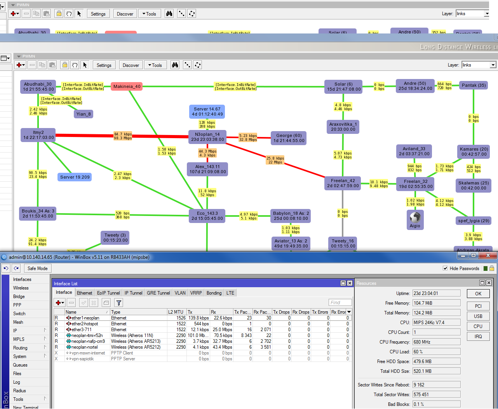Select the neoplan-nortel interface row
Image resolution: width=498 pixels, height=409 pixels.
[x=85, y=347]
